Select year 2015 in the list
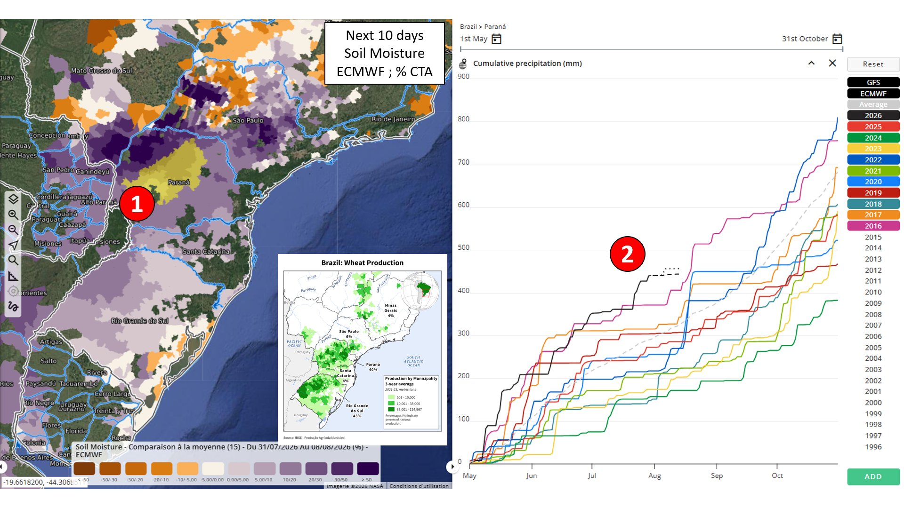 pos(873,237)
